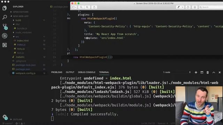Click the terminal cursor prompt line
This screenshot has width=223, height=125.
(x=52, y=119)
